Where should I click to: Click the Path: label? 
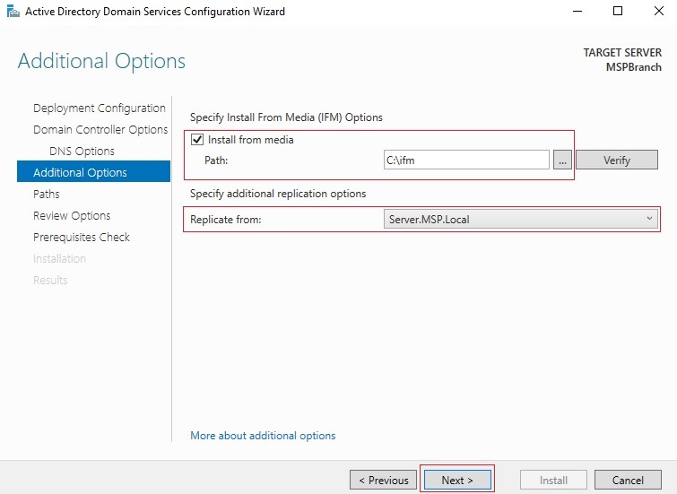(216, 160)
